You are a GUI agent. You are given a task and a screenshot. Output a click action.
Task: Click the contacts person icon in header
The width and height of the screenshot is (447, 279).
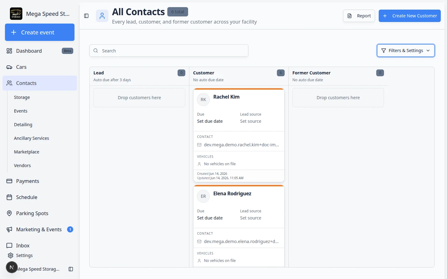click(102, 16)
